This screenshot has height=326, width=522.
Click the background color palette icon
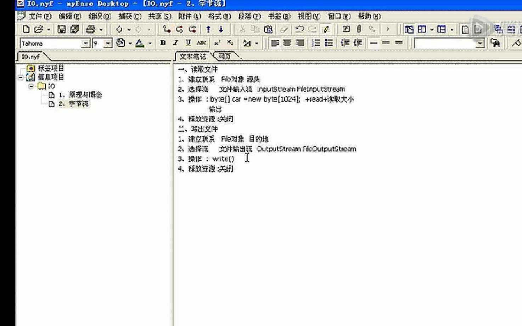point(120,43)
